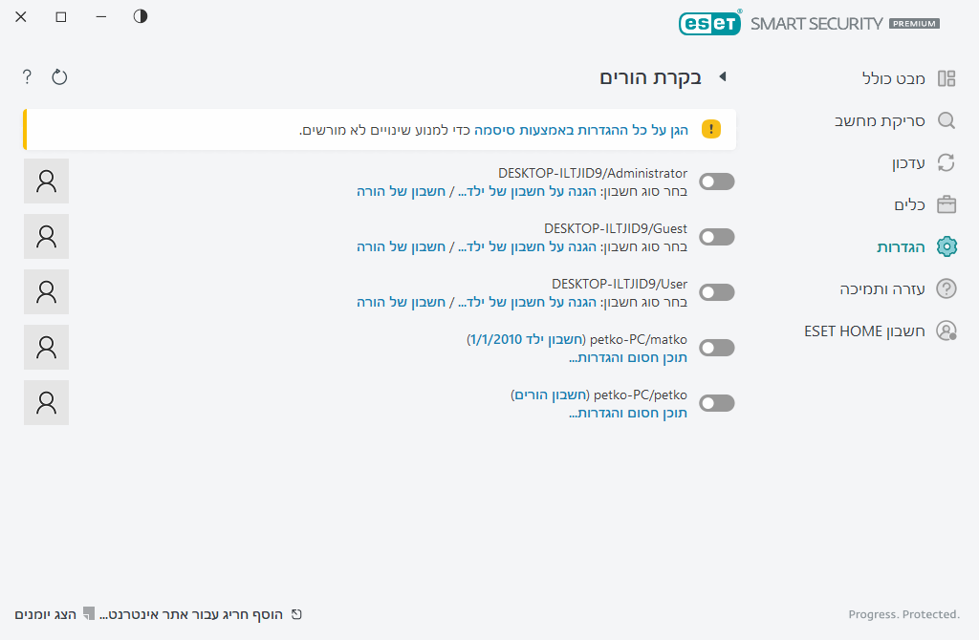Enable parental control for DESKTOP-ILTJID9/Administrator

click(x=716, y=181)
